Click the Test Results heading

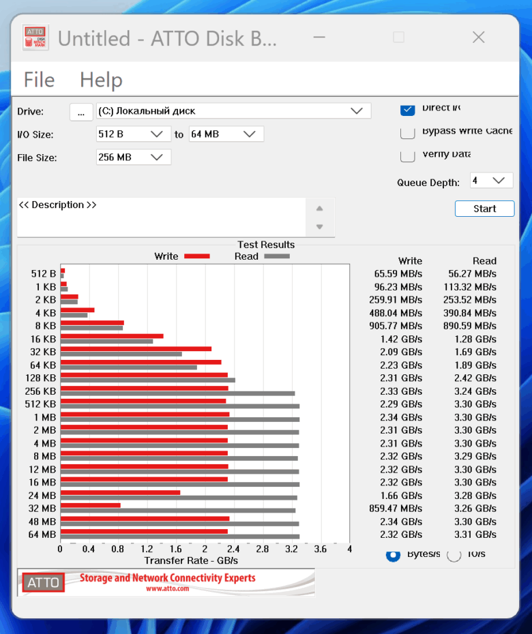266,245
